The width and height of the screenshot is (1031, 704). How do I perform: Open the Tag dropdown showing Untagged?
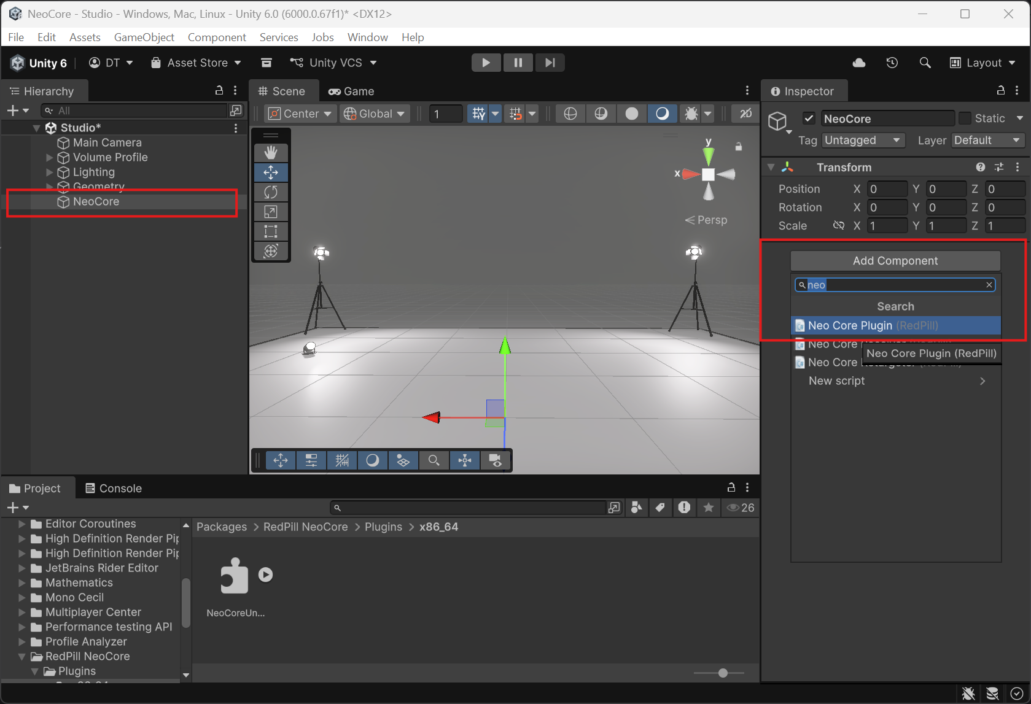pos(863,141)
